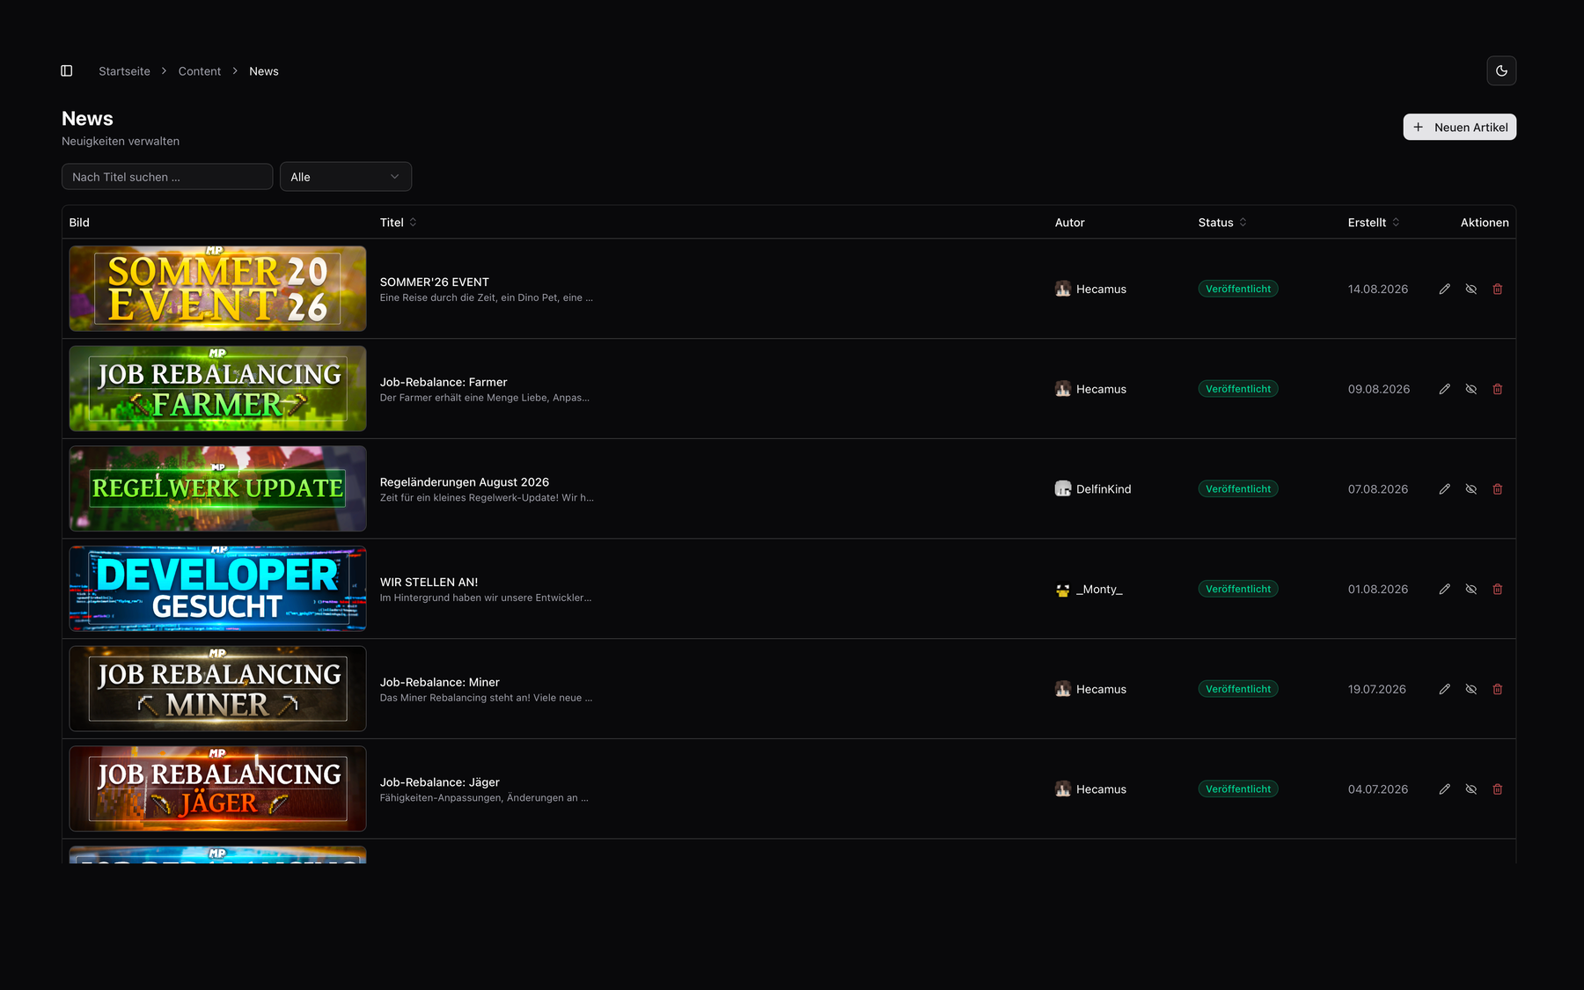Viewport: 1584px width, 990px height.
Task: Open the Developer Gesucht thumbnail
Action: (217, 589)
